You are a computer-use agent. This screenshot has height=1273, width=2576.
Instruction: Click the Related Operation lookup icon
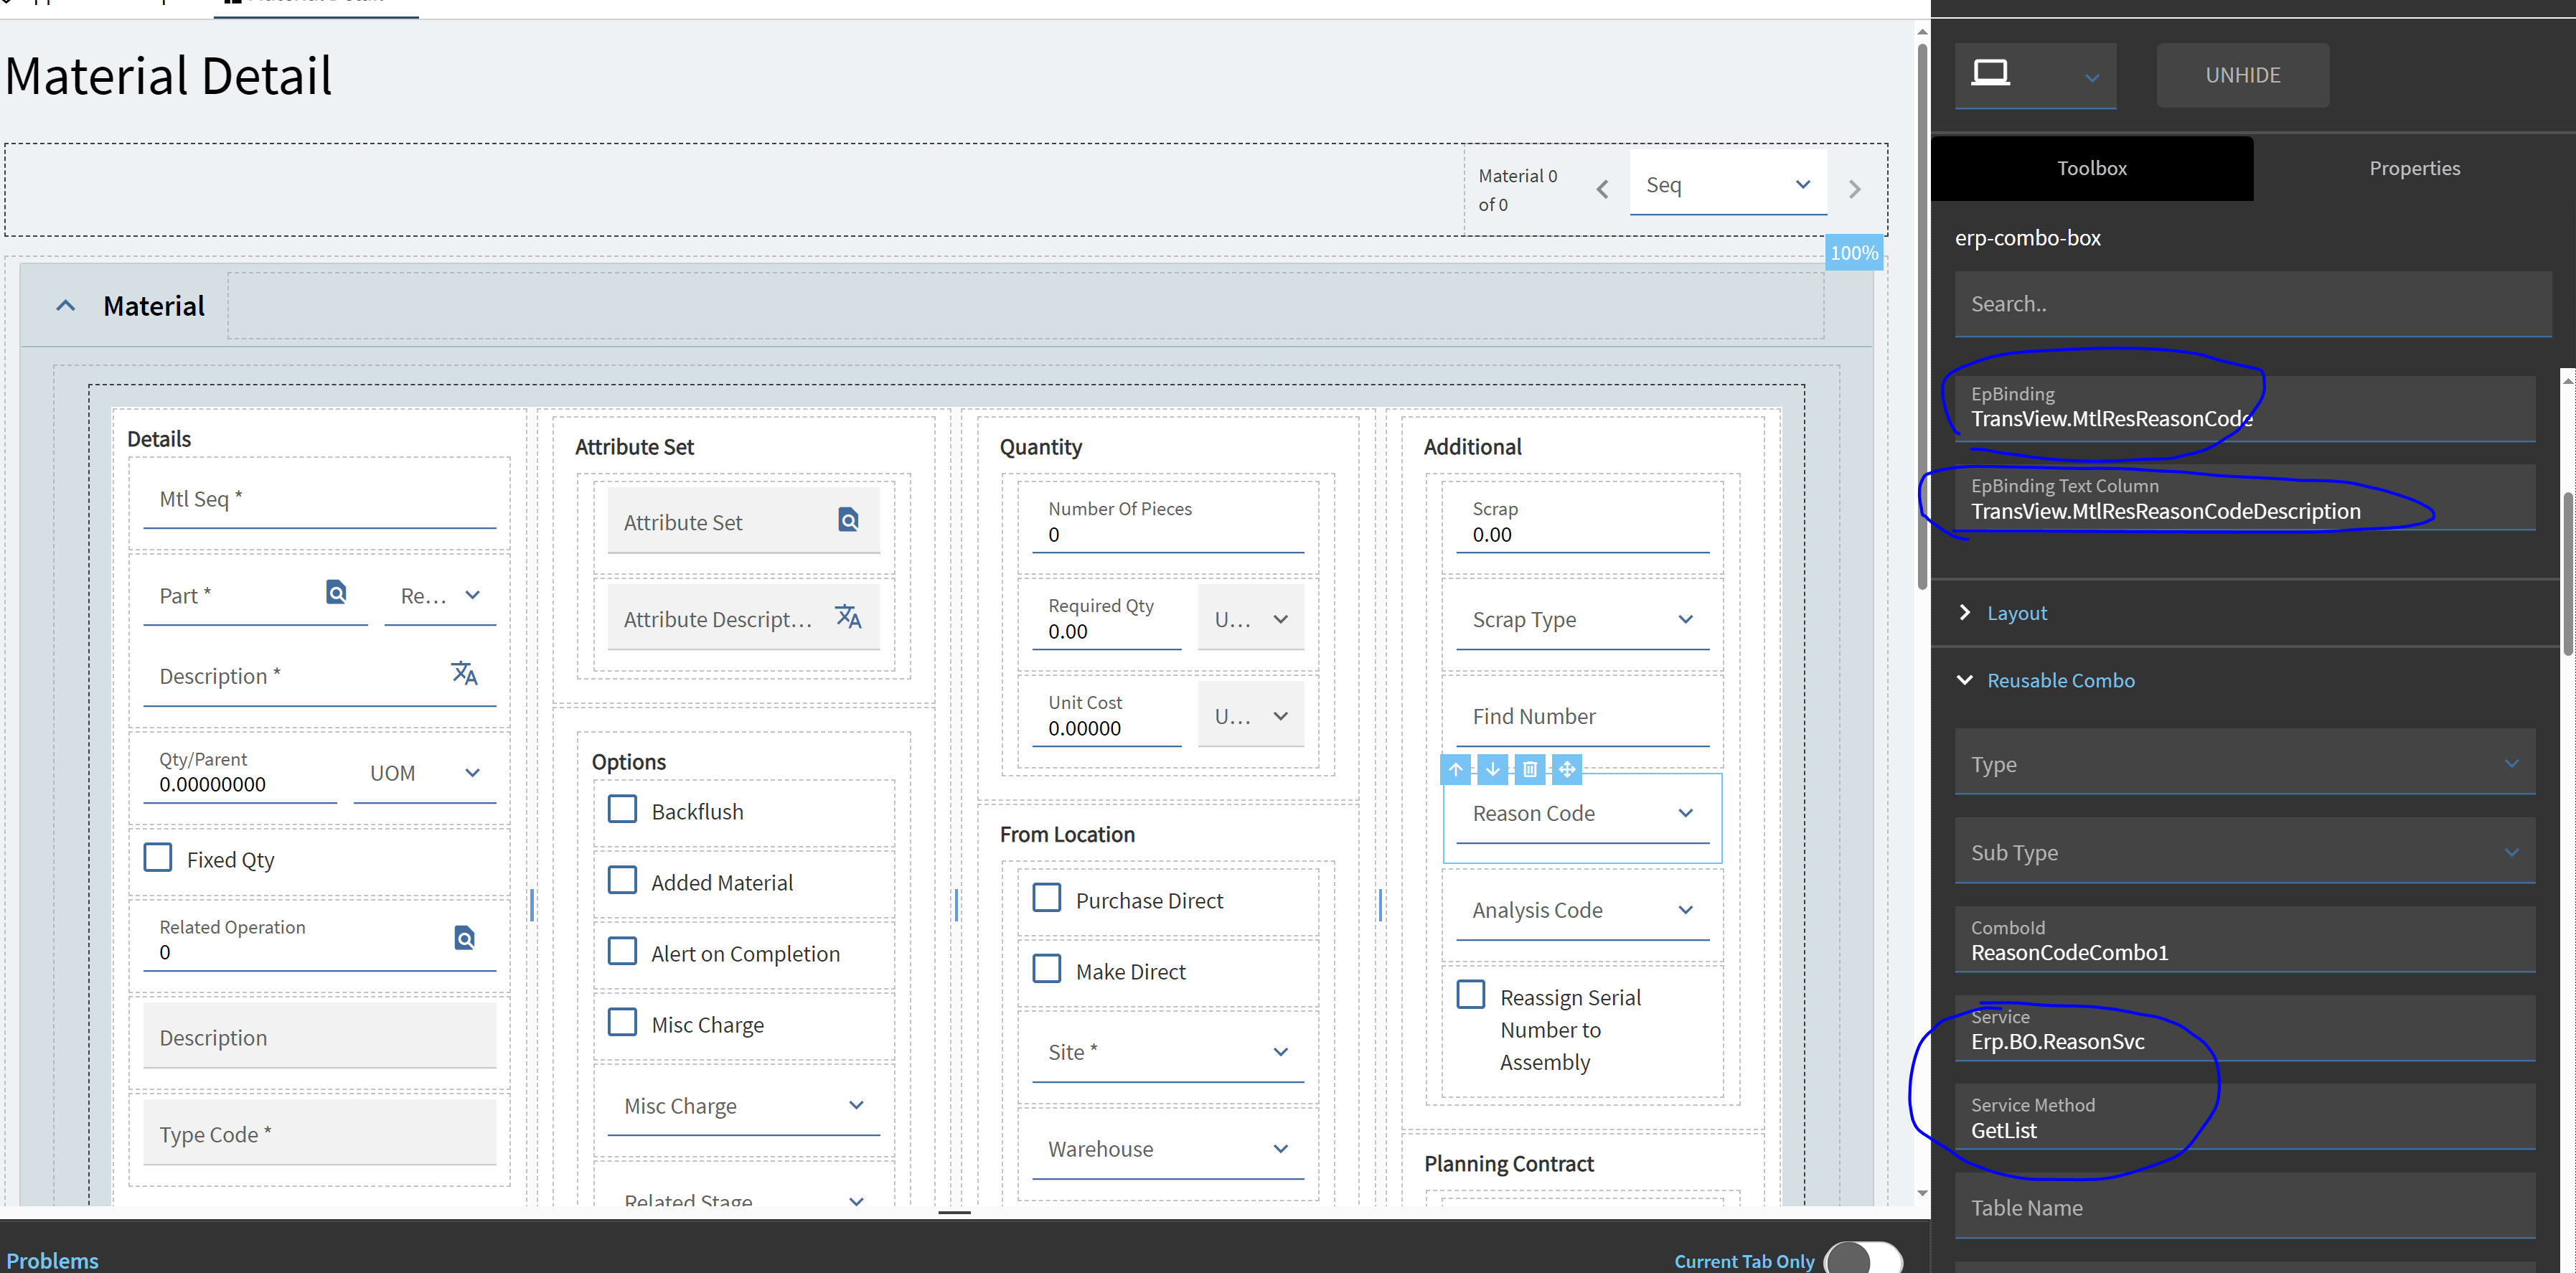tap(464, 938)
